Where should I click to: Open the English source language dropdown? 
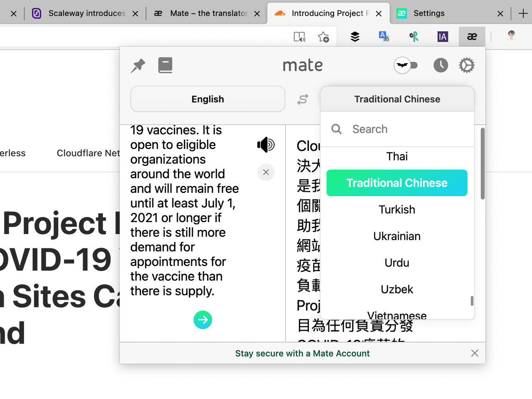(208, 99)
